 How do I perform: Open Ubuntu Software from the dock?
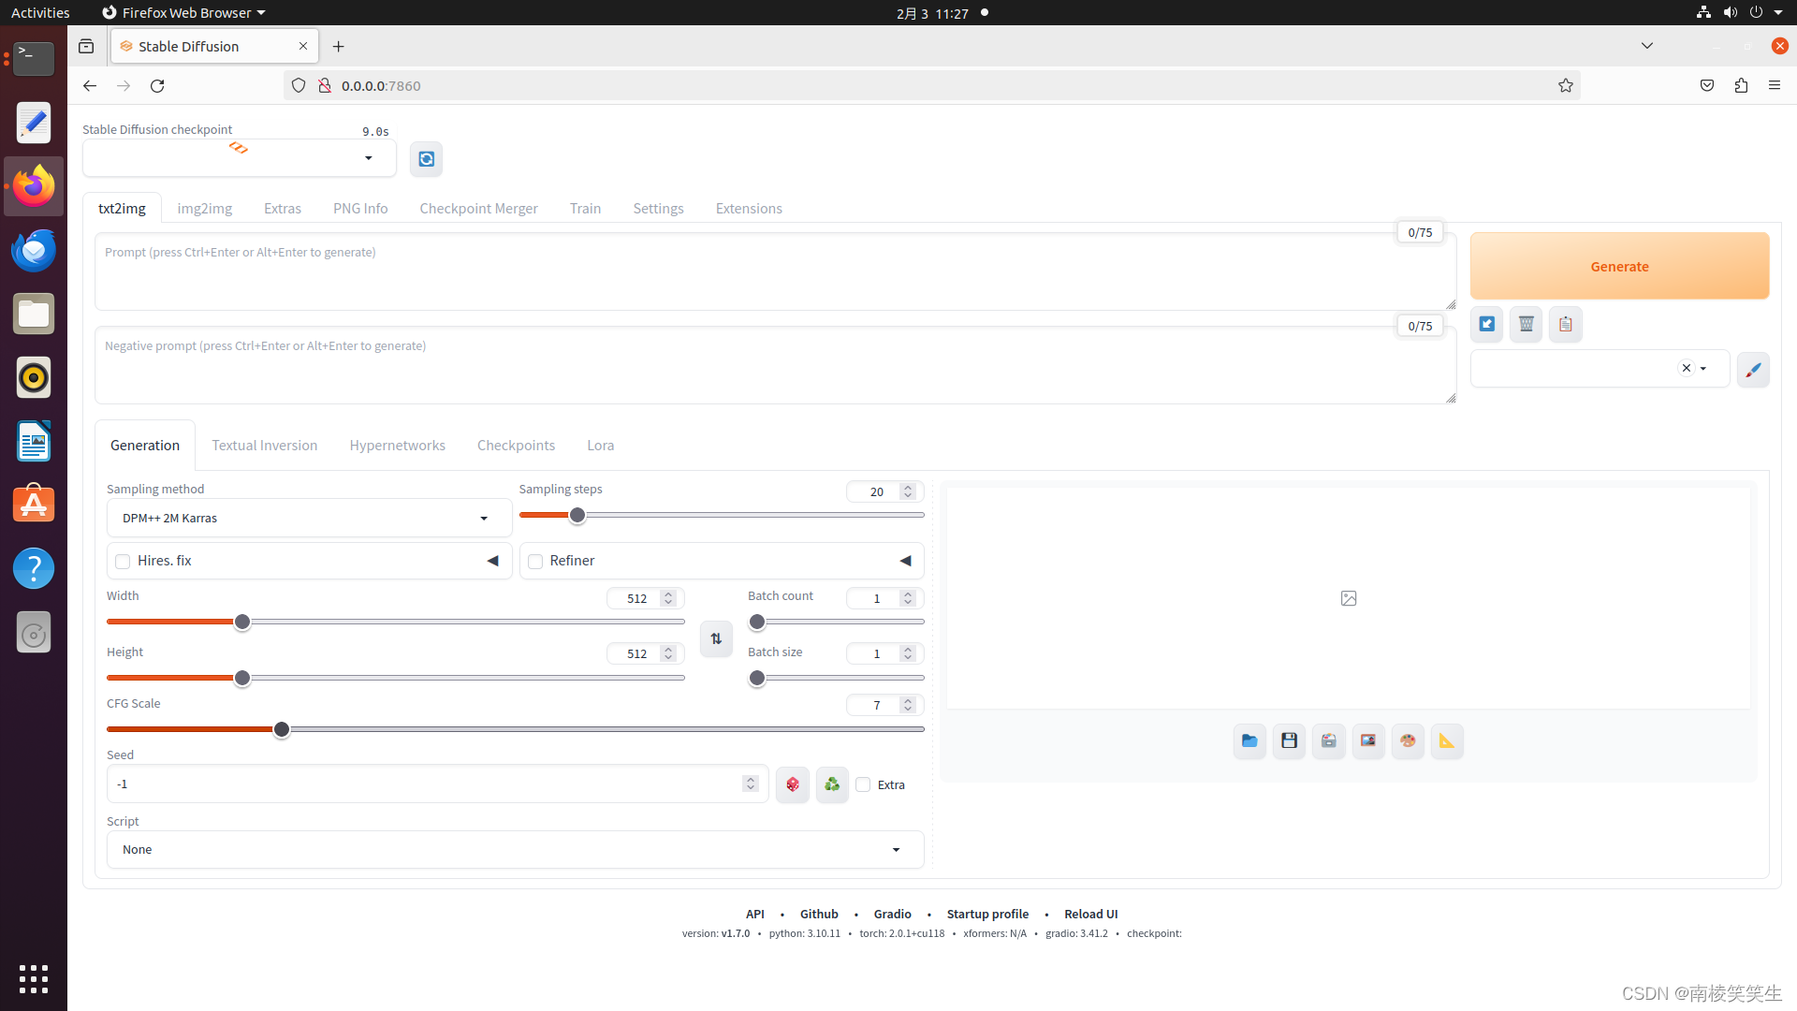coord(34,505)
